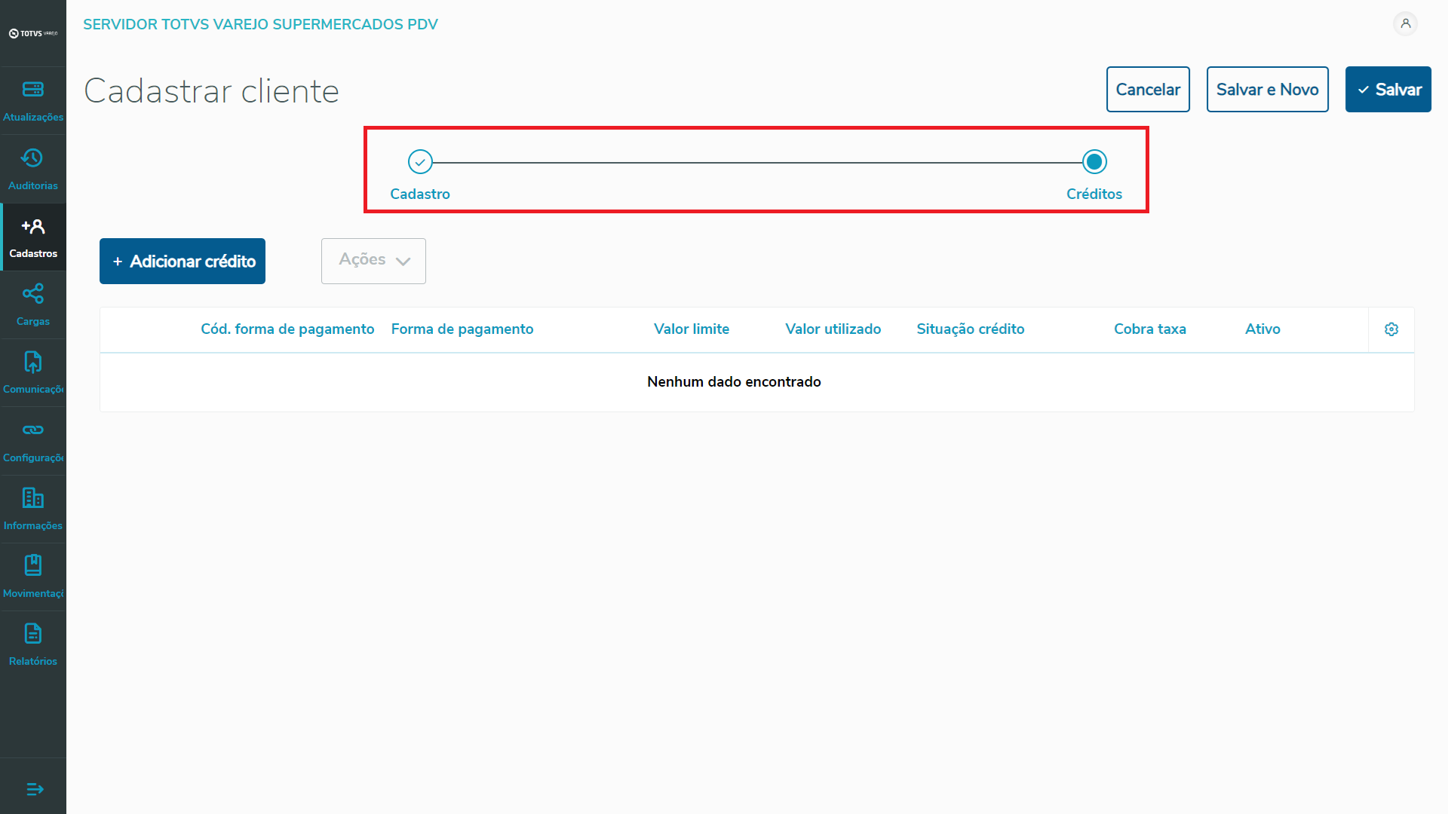Open the table column settings gear
1448x814 pixels.
[1391, 329]
